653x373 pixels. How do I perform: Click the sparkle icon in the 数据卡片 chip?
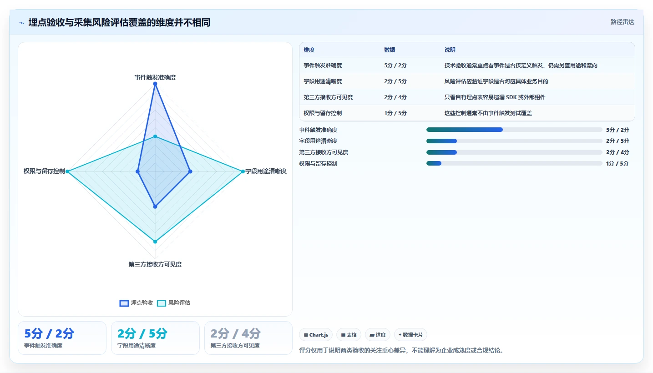(x=400, y=335)
